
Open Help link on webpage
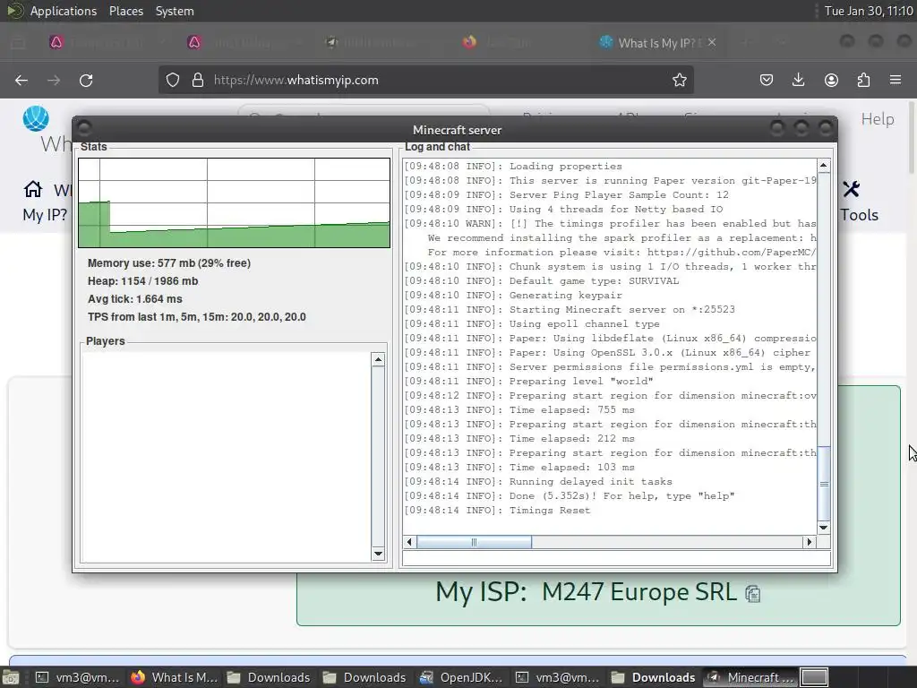878,119
